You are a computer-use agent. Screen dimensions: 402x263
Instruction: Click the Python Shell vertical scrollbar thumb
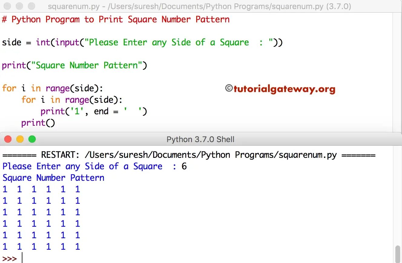(x=398, y=254)
